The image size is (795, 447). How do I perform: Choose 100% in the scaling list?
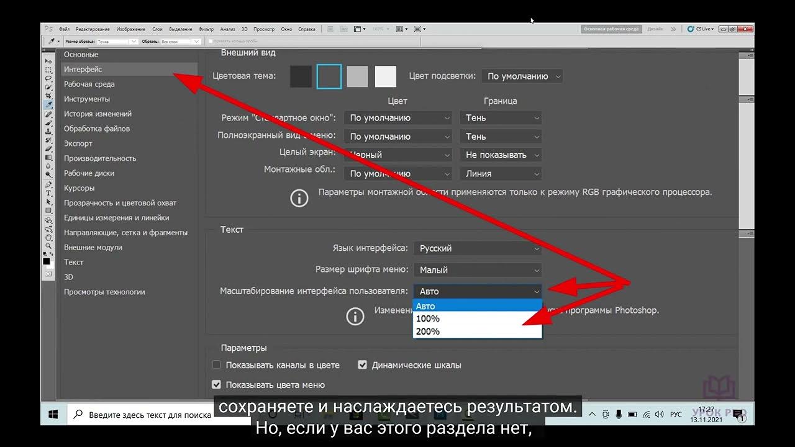pos(477,318)
